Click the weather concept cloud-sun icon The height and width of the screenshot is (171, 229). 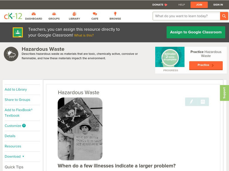tap(11, 54)
